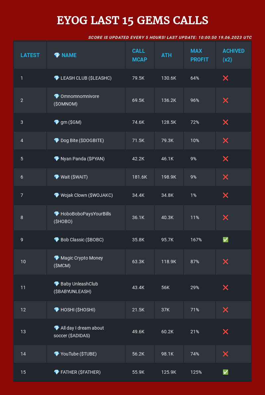Screen dimensions: 265x395
Task: Select the LATEST column header
Action: [x=30, y=55]
